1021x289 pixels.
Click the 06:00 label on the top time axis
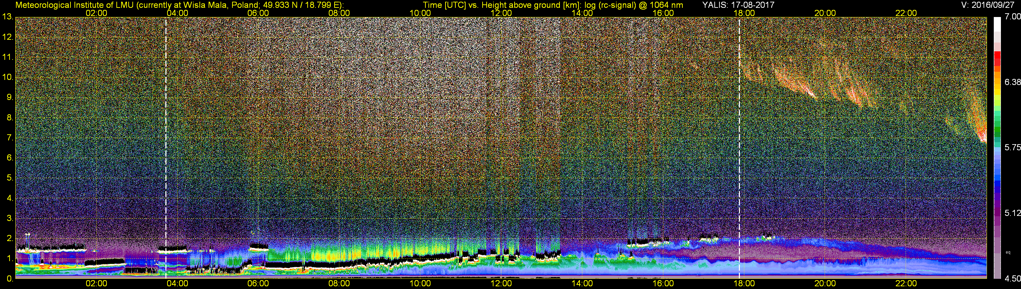point(258,13)
